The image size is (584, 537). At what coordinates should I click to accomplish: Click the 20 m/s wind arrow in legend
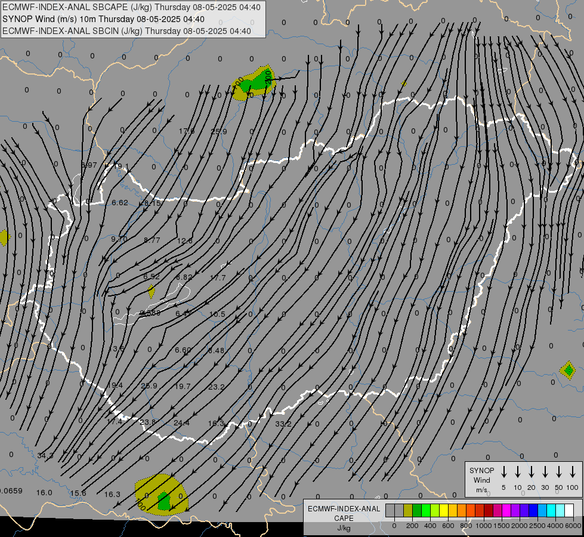coord(532,472)
